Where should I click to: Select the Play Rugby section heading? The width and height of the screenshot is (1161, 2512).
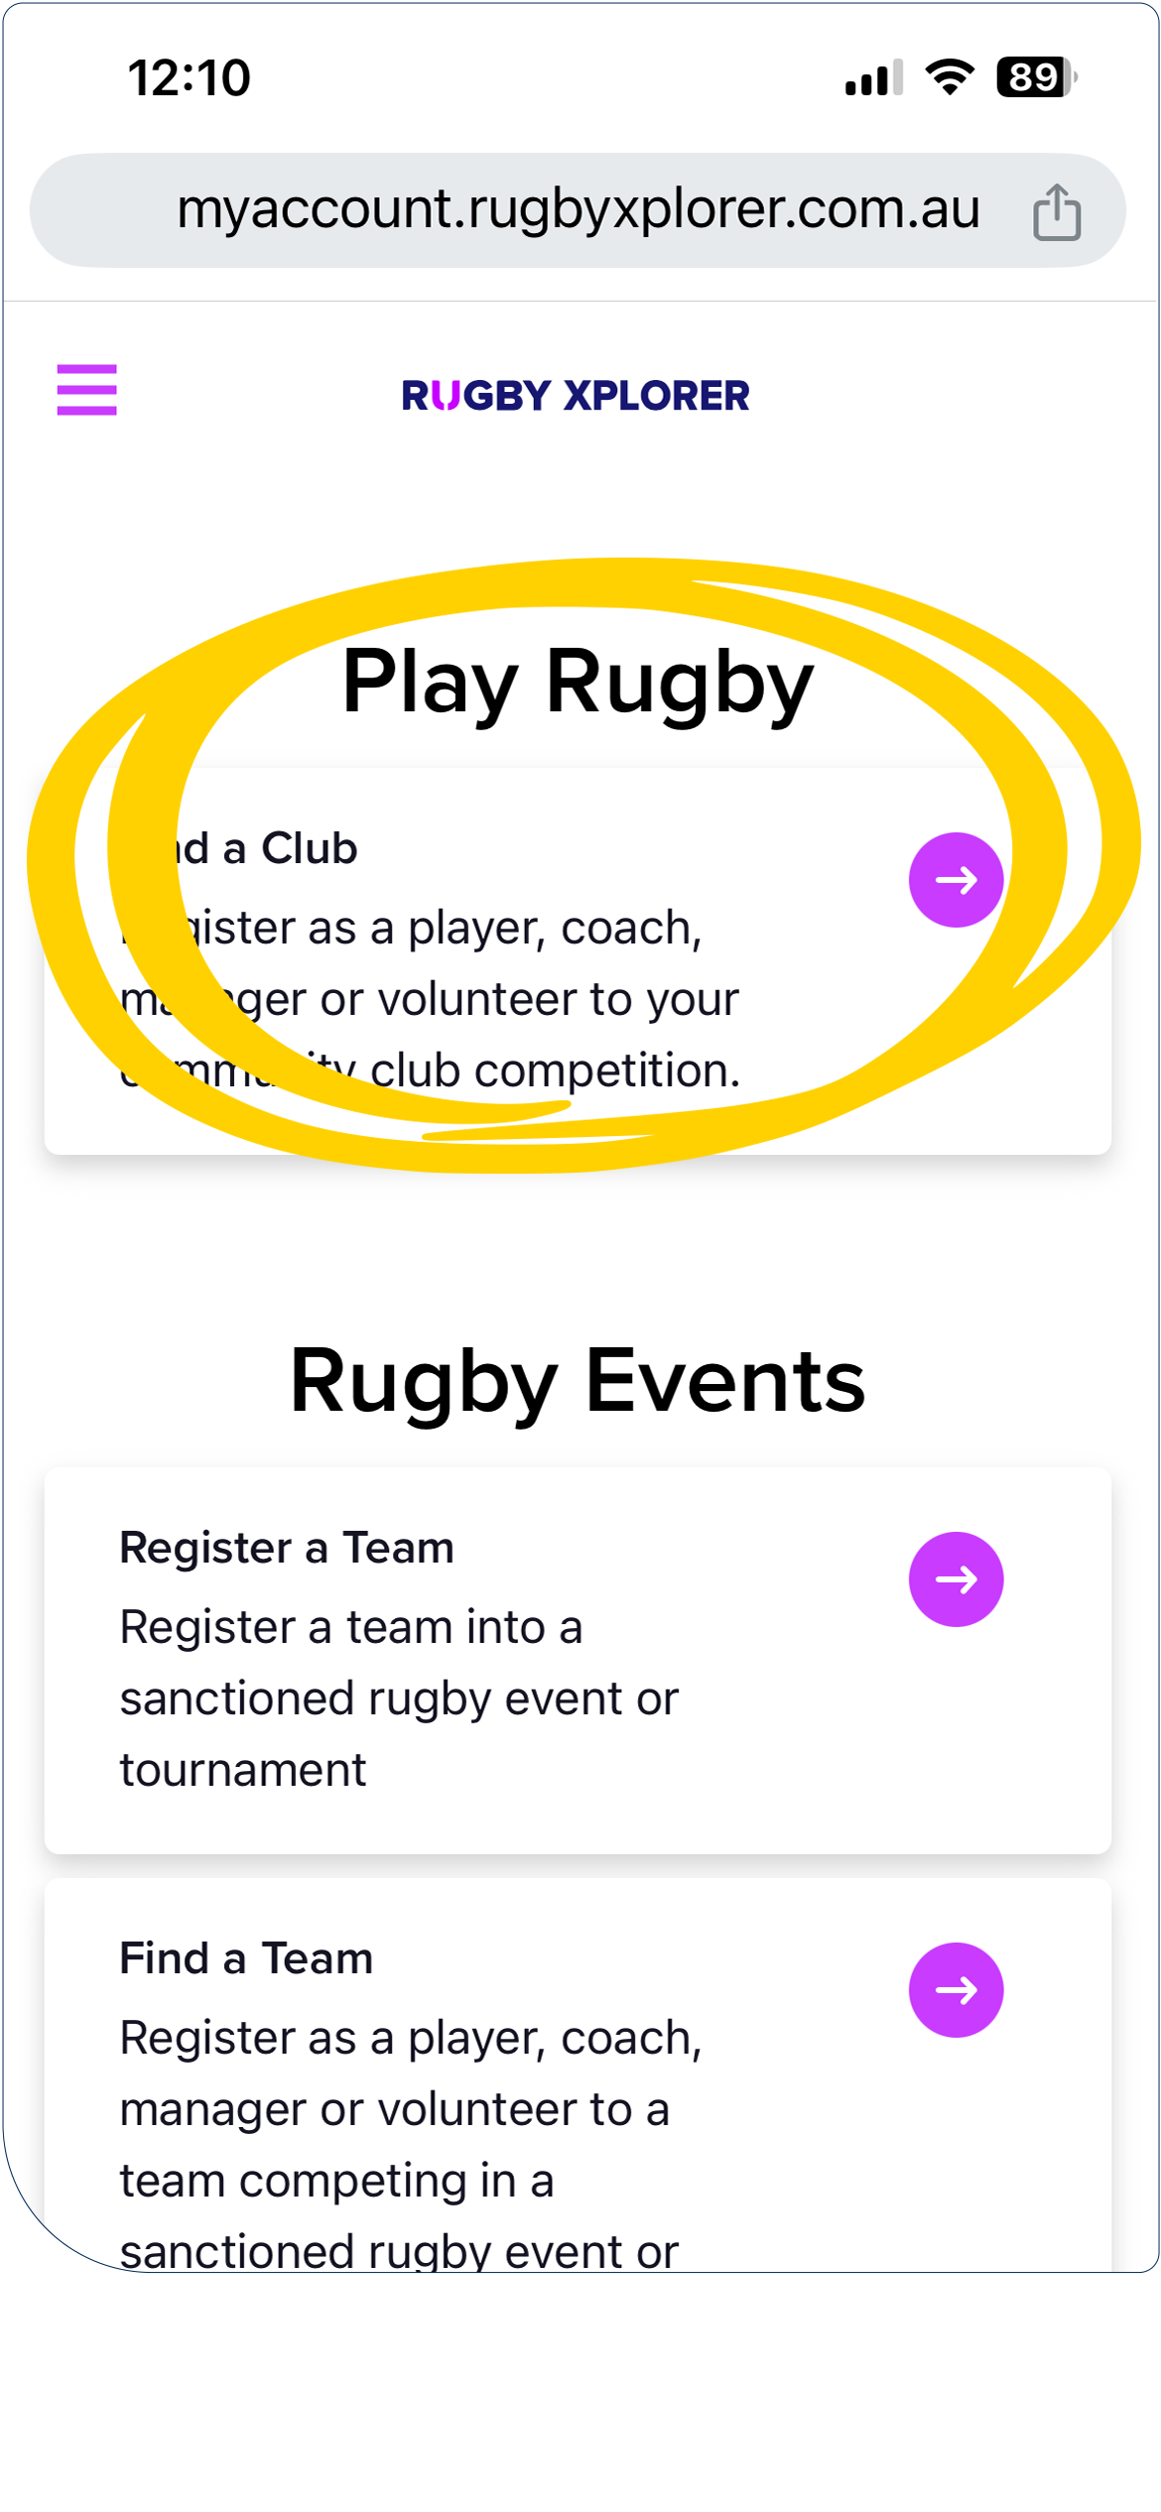(x=578, y=684)
